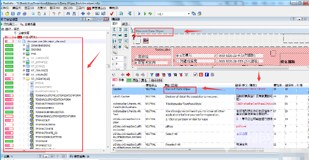Open the 帮助(Z) menu

tap(114, 8)
